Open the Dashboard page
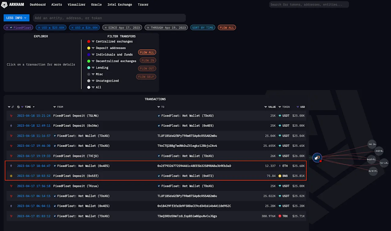Screen dimensions: 391x231 pyautogui.click(x=38, y=5)
